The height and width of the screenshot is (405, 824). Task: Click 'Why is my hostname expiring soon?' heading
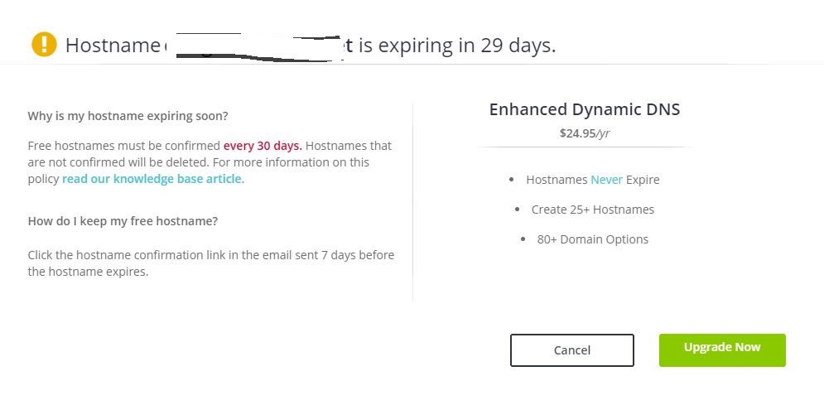coord(128,116)
